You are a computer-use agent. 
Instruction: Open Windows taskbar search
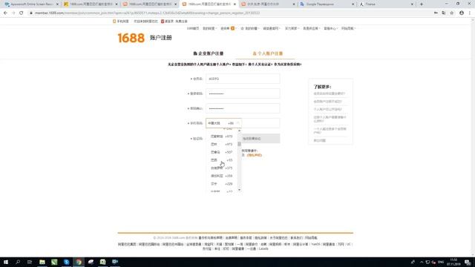click(18, 262)
